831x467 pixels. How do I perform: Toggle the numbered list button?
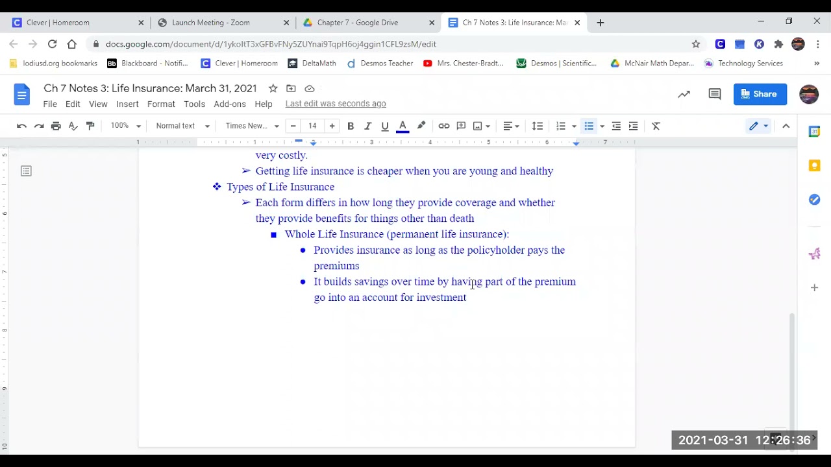[561, 126]
